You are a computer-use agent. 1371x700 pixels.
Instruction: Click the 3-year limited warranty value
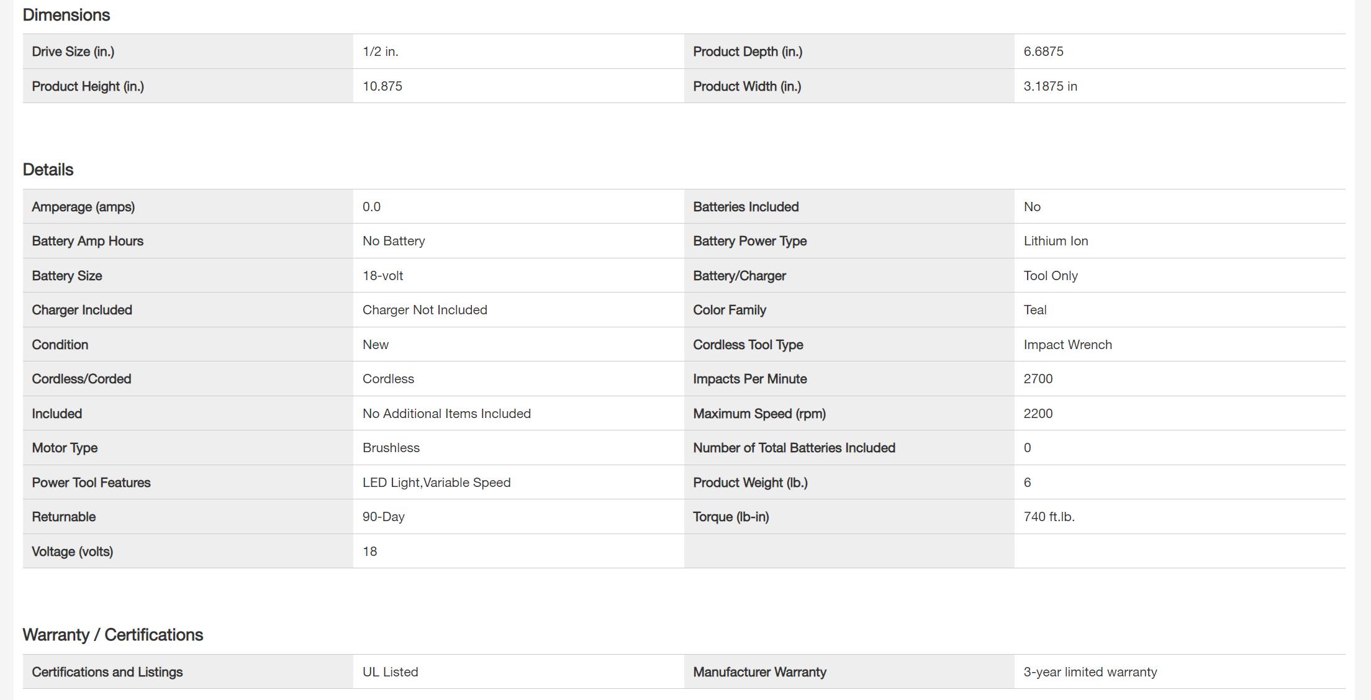click(x=1090, y=672)
